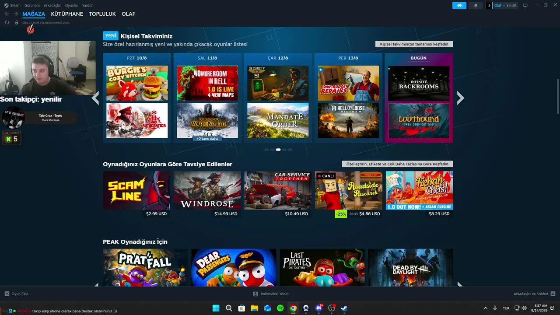Select the fifth calendar carousel page dot

(x=290, y=150)
